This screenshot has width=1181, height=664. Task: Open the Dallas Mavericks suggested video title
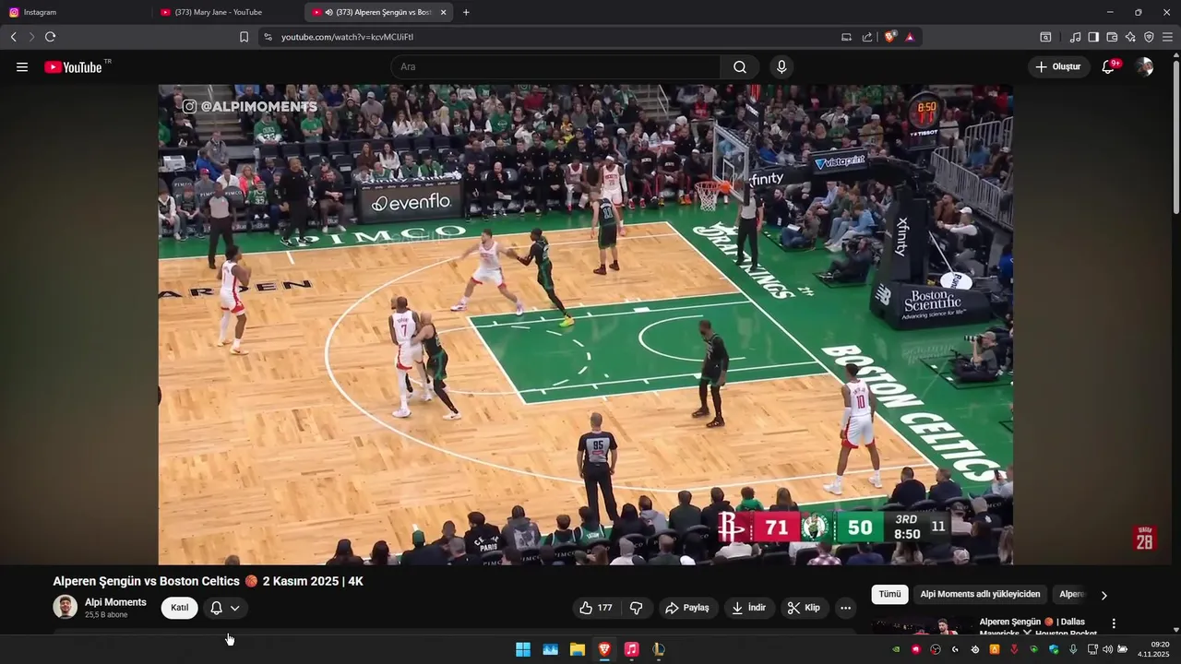coord(1038,627)
